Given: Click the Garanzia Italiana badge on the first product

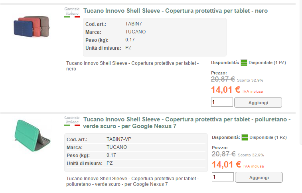Looking at the screenshot, I should click(x=72, y=12).
